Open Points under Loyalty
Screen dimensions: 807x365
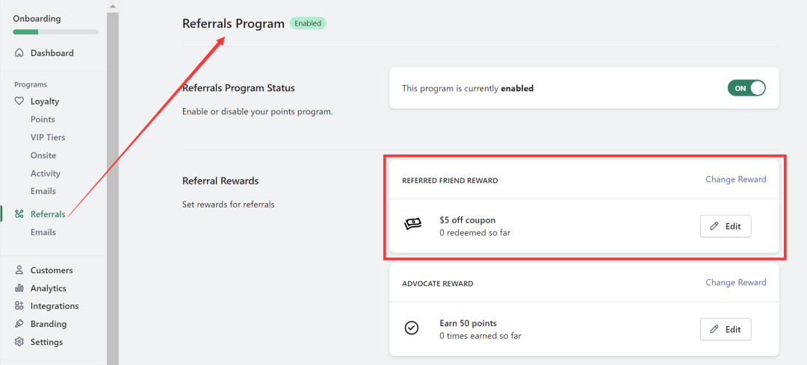tap(43, 119)
